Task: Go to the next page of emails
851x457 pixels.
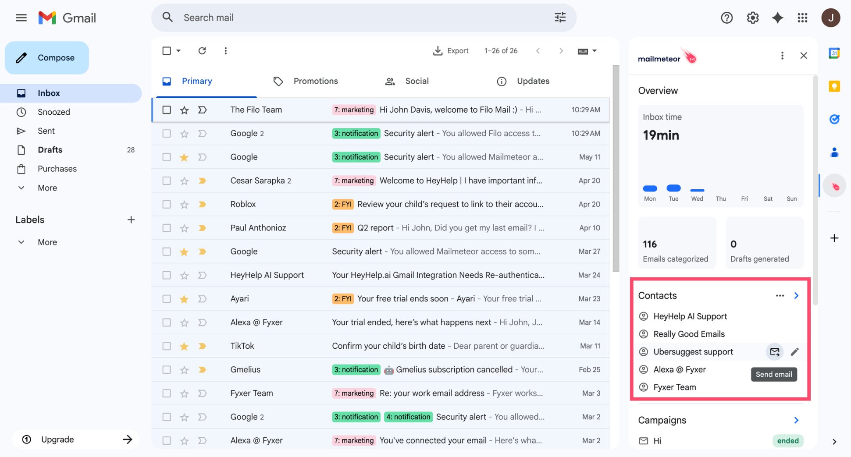Action: 561,51
